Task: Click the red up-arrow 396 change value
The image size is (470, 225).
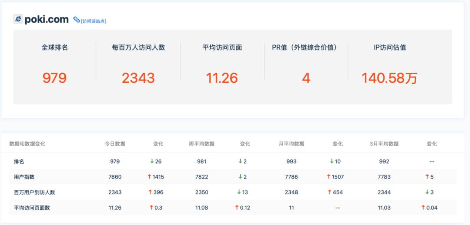Action: pos(156,192)
